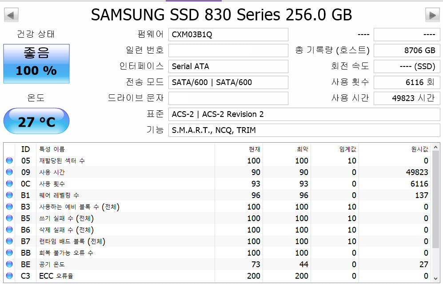Image resolution: width=443 pixels, height=284 pixels.
Task: Click the 27 °C temperature button
Action: pyautogui.click(x=36, y=121)
